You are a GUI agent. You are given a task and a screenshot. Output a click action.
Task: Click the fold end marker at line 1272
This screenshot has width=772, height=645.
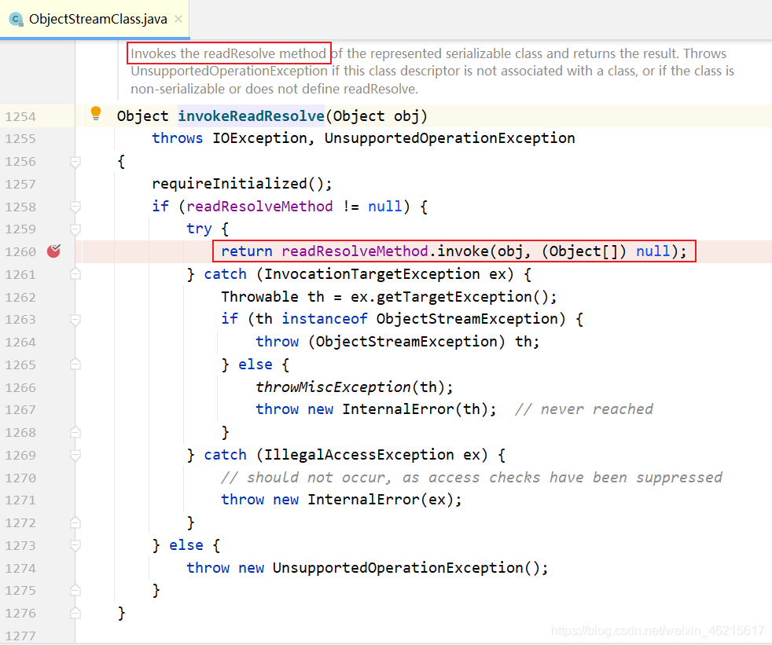[x=75, y=522]
